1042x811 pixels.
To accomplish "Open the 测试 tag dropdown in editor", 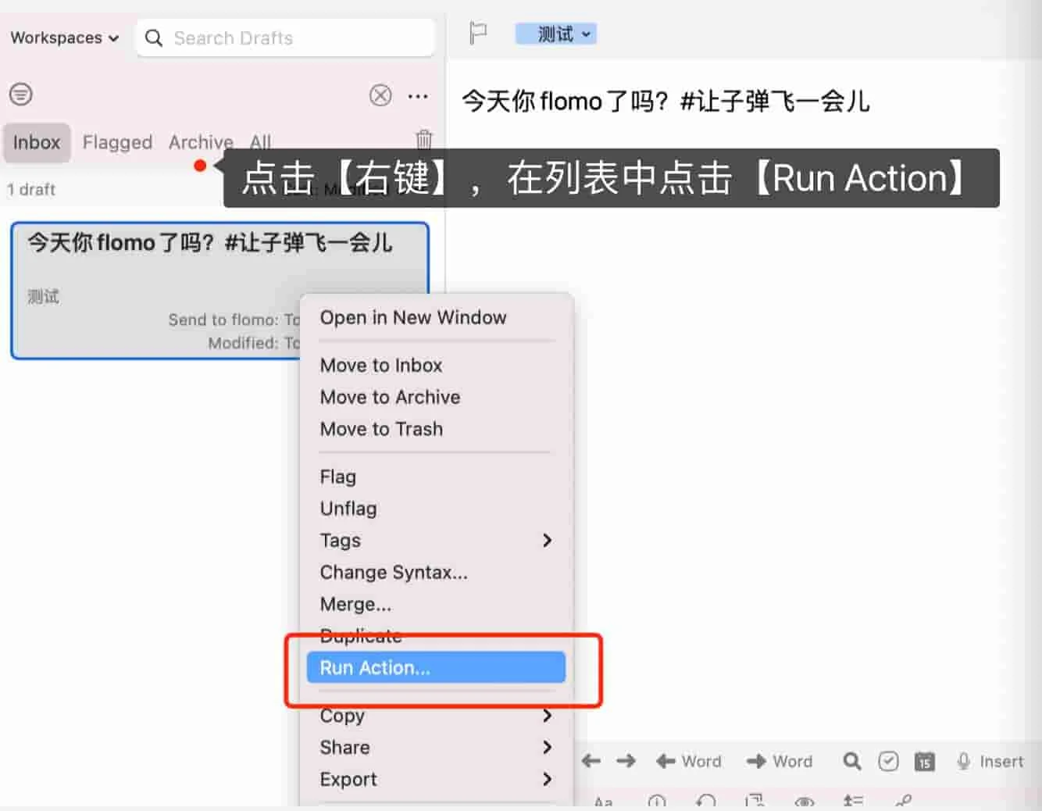I will tap(556, 34).
